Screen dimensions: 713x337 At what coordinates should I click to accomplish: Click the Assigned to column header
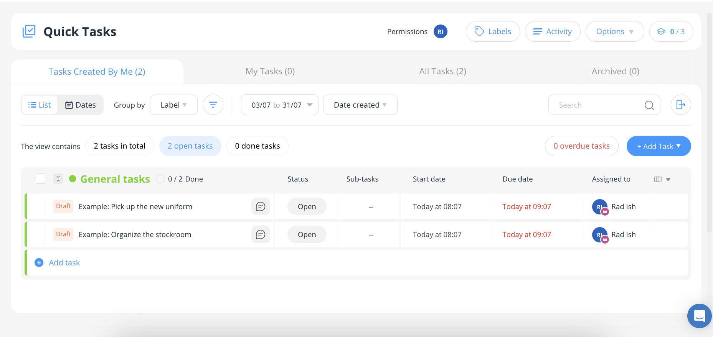coord(611,179)
